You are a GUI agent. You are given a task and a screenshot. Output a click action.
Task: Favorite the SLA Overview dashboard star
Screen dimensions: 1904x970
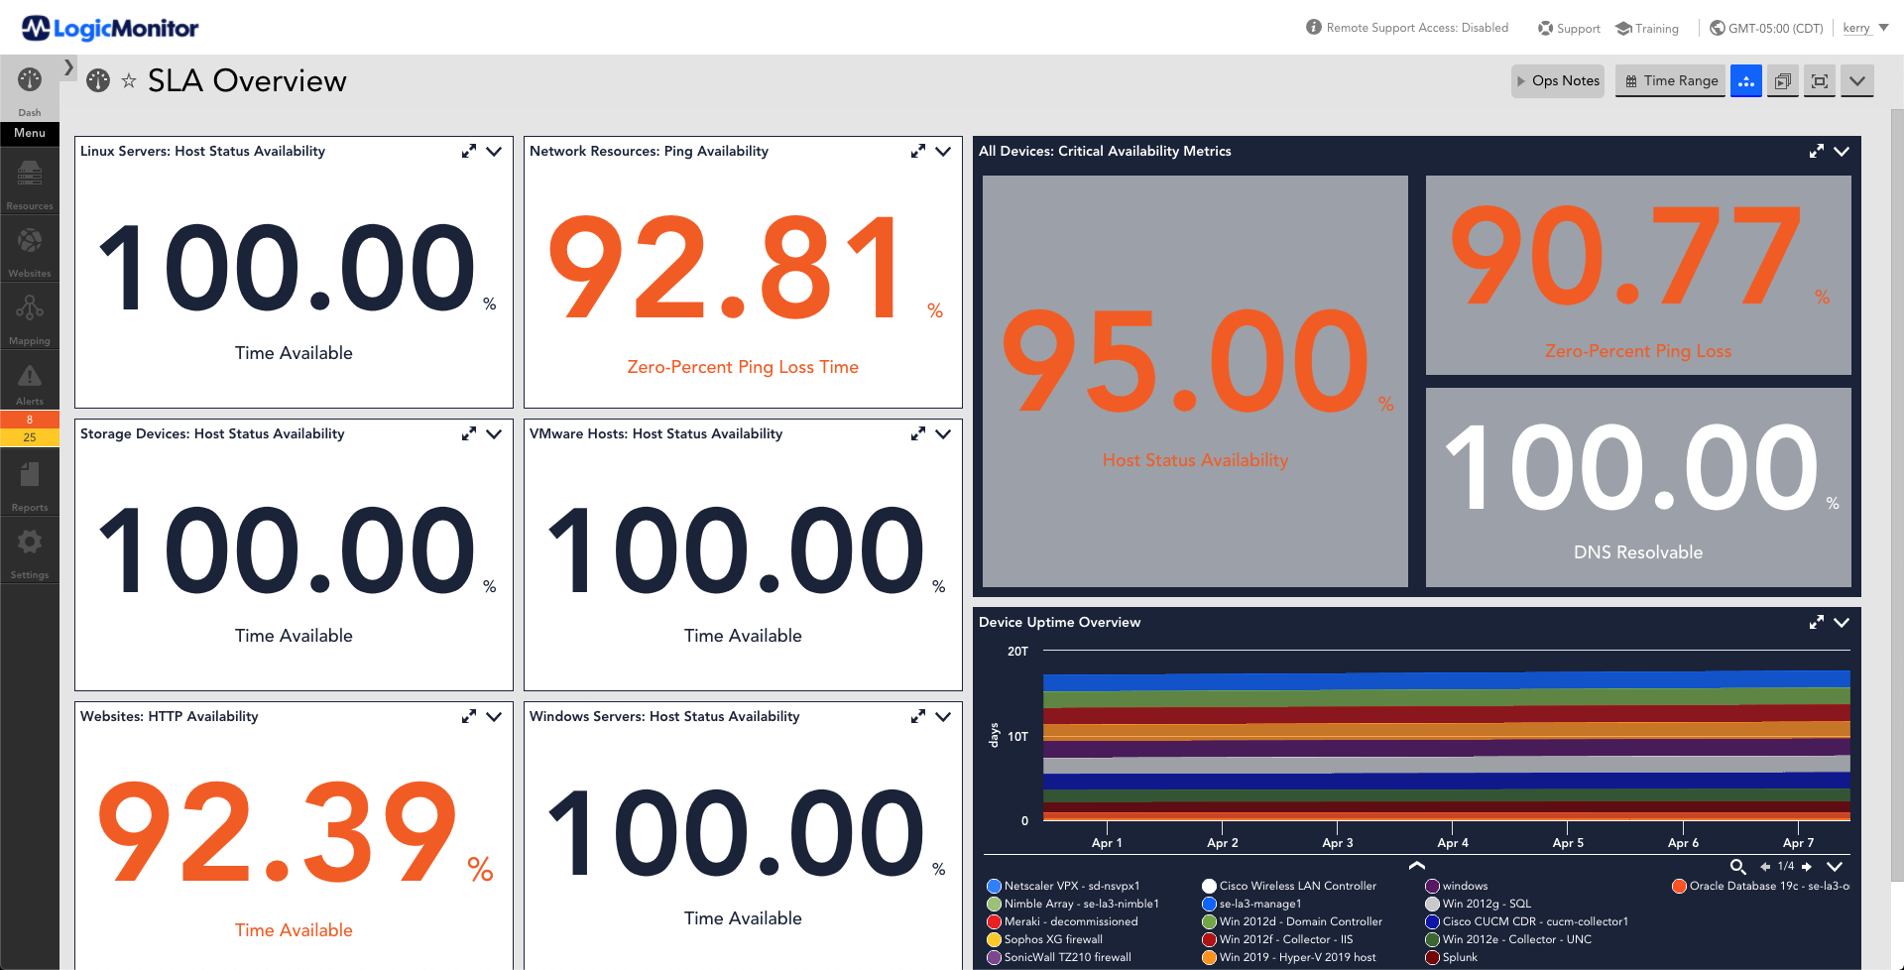point(129,81)
